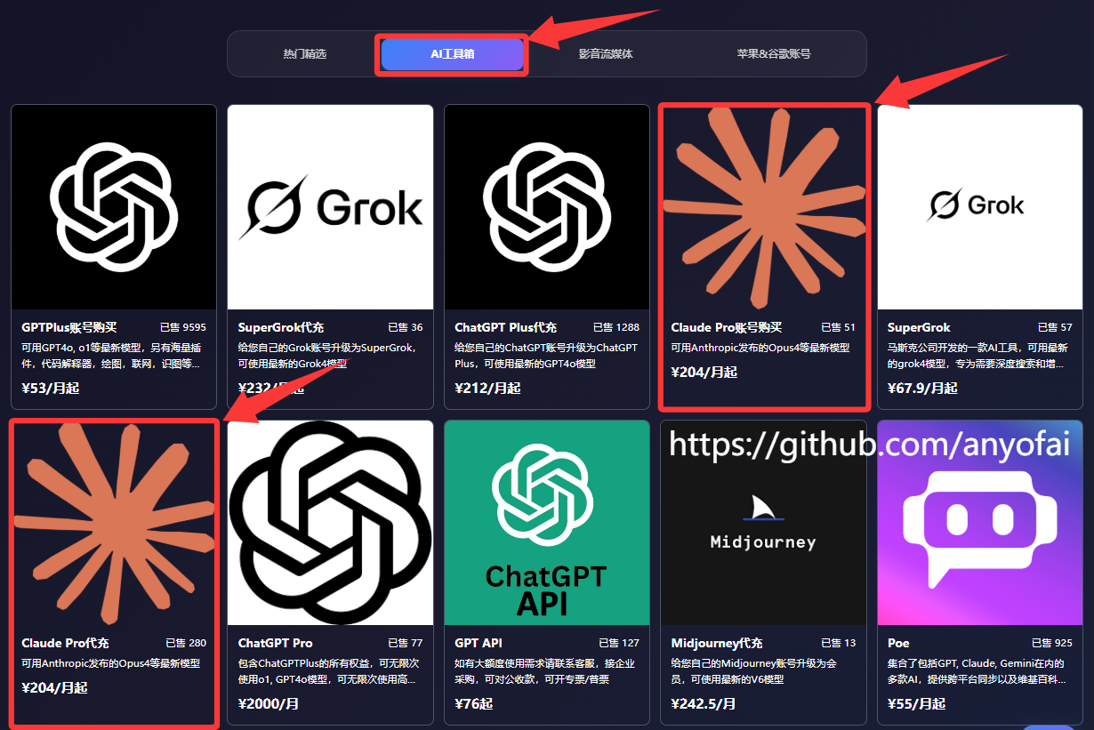Open the 影音流媒体 tab
Viewport: 1094px width, 730px height.
click(x=606, y=54)
